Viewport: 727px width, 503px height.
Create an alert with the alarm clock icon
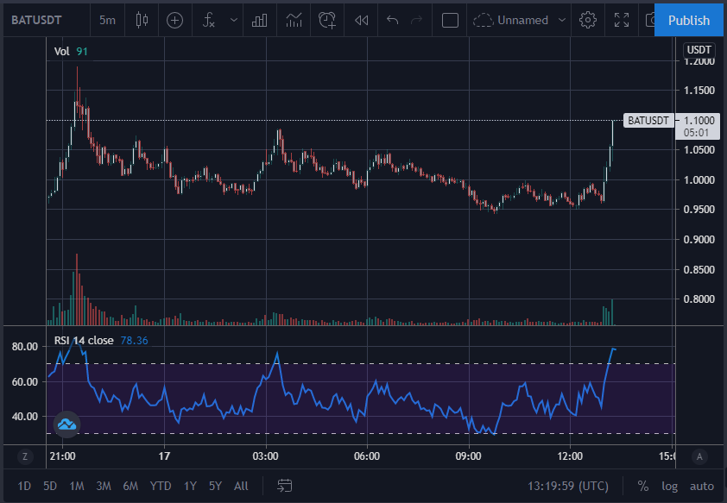pyautogui.click(x=327, y=20)
